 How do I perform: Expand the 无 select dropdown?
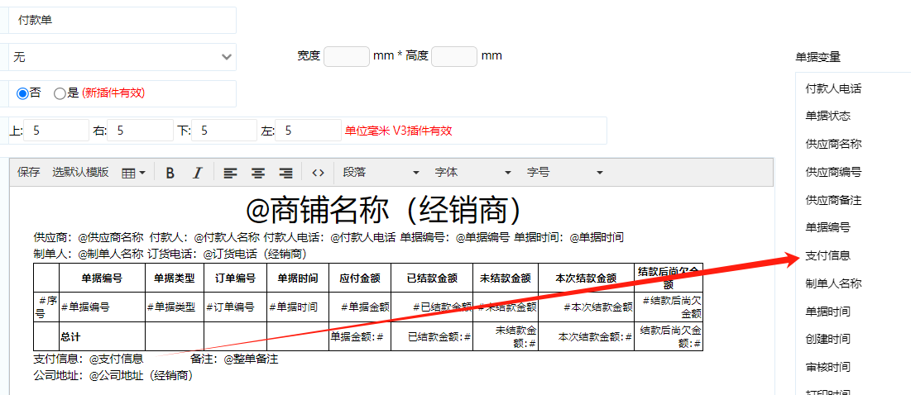[121, 57]
